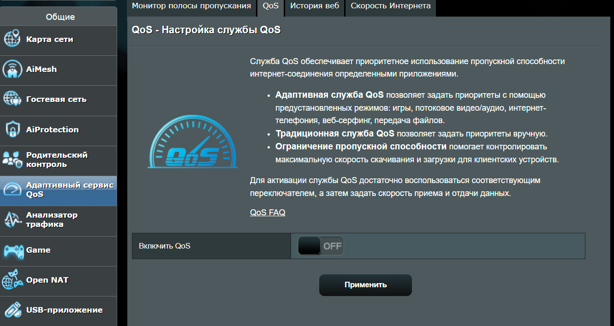Open Карта сети menu item

tap(59, 40)
